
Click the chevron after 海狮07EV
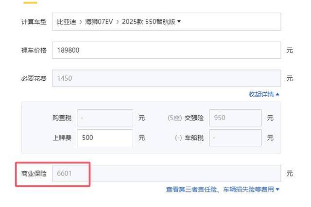point(118,22)
